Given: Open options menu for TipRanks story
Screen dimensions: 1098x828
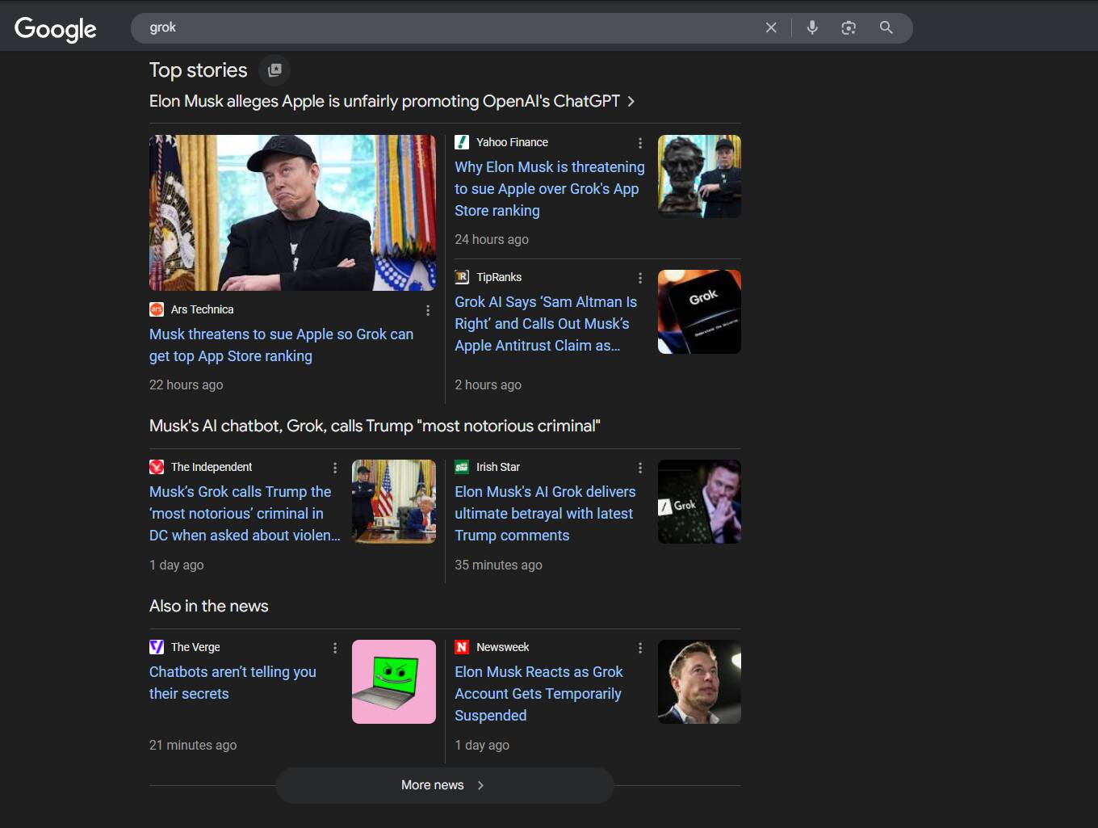Looking at the screenshot, I should pos(640,278).
